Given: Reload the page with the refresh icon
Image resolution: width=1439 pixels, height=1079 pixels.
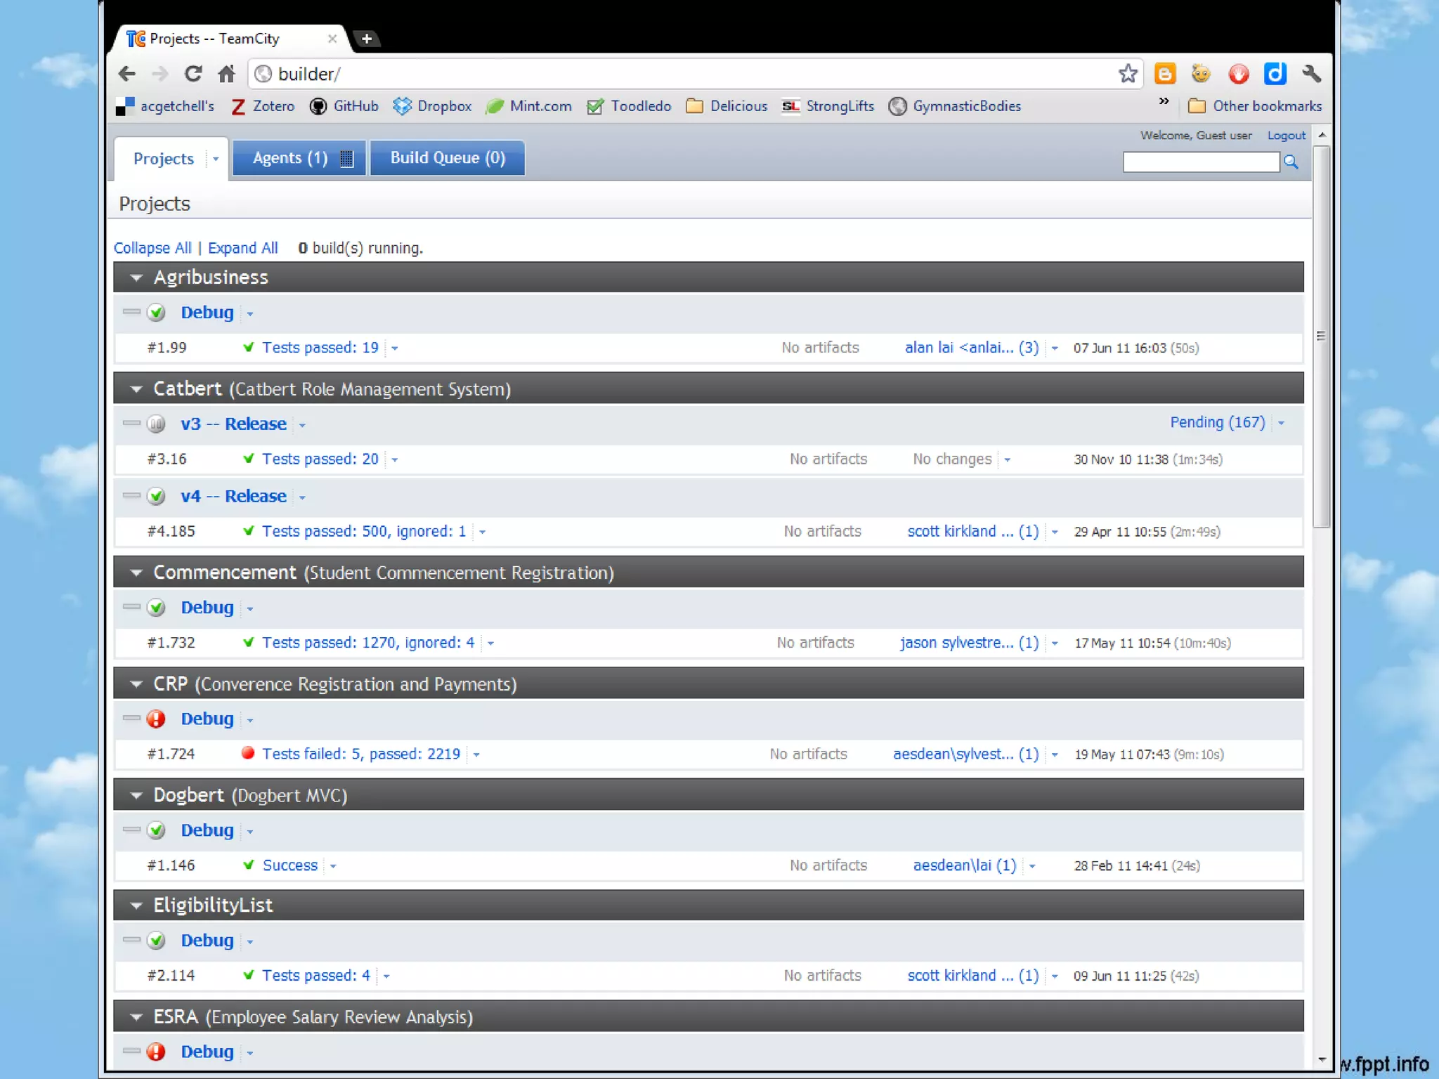Looking at the screenshot, I should tap(193, 74).
